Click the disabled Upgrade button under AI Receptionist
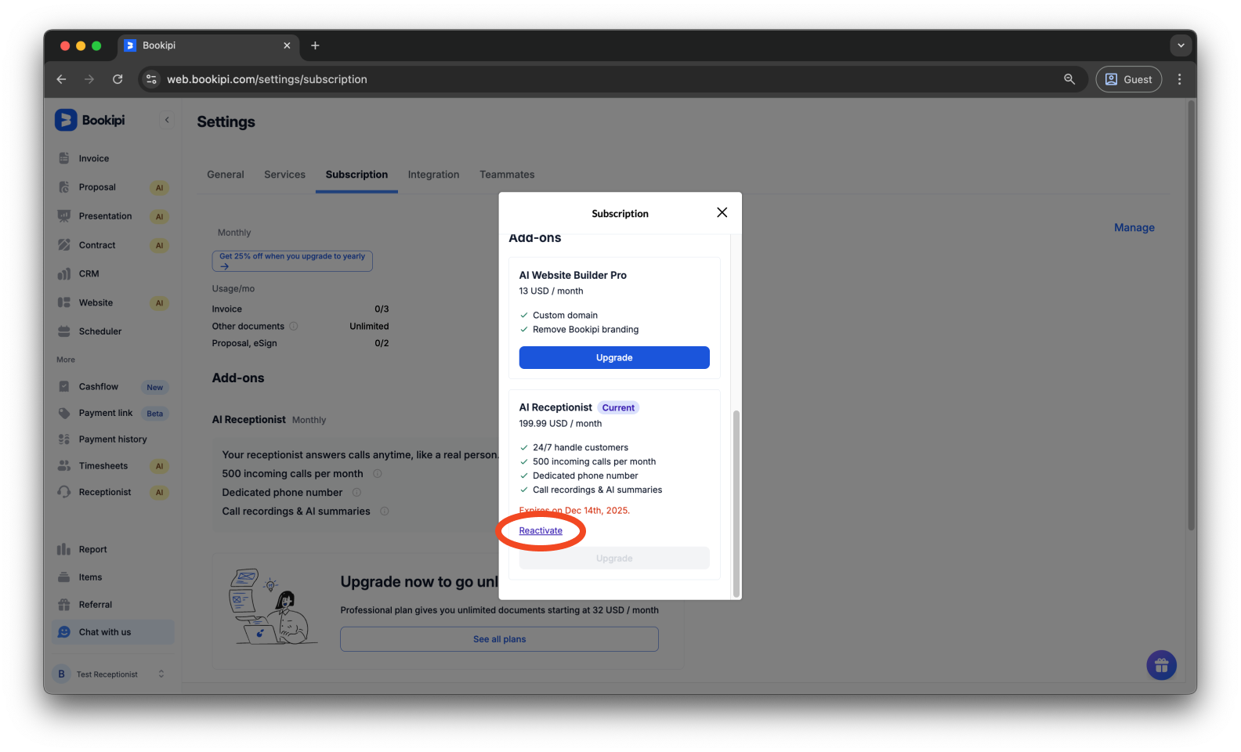Viewport: 1241px width, 752px height. pyautogui.click(x=614, y=558)
